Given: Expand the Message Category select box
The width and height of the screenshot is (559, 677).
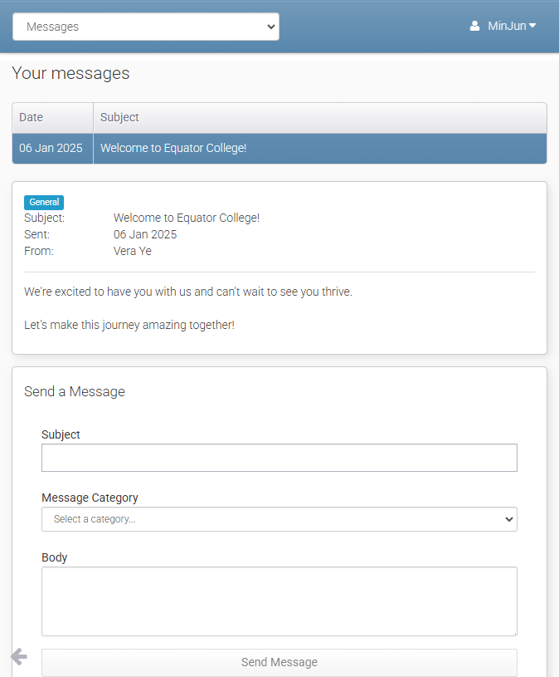Looking at the screenshot, I should tap(279, 519).
